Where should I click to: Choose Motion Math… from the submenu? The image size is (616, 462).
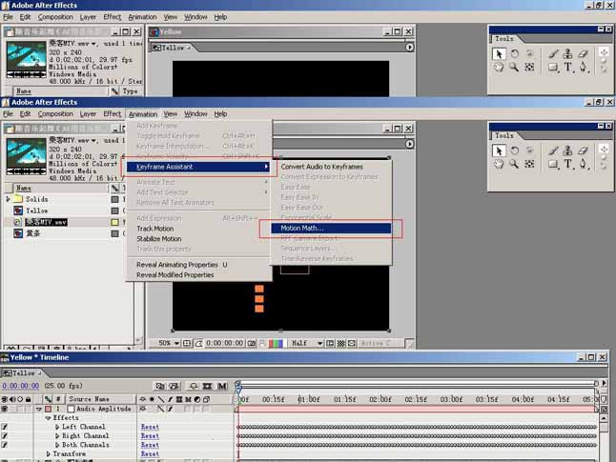(x=331, y=228)
